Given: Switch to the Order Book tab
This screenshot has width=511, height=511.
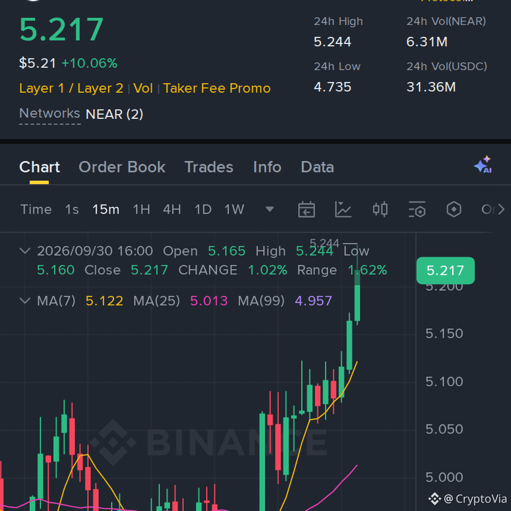Looking at the screenshot, I should coord(122,167).
